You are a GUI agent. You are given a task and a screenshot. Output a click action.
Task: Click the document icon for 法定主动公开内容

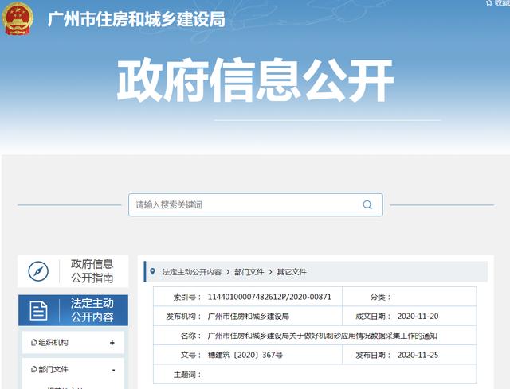(38, 311)
